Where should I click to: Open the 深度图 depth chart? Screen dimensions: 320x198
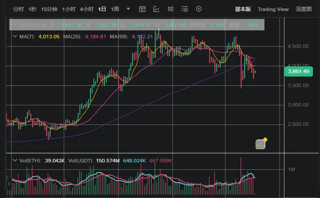pyautogui.click(x=304, y=9)
